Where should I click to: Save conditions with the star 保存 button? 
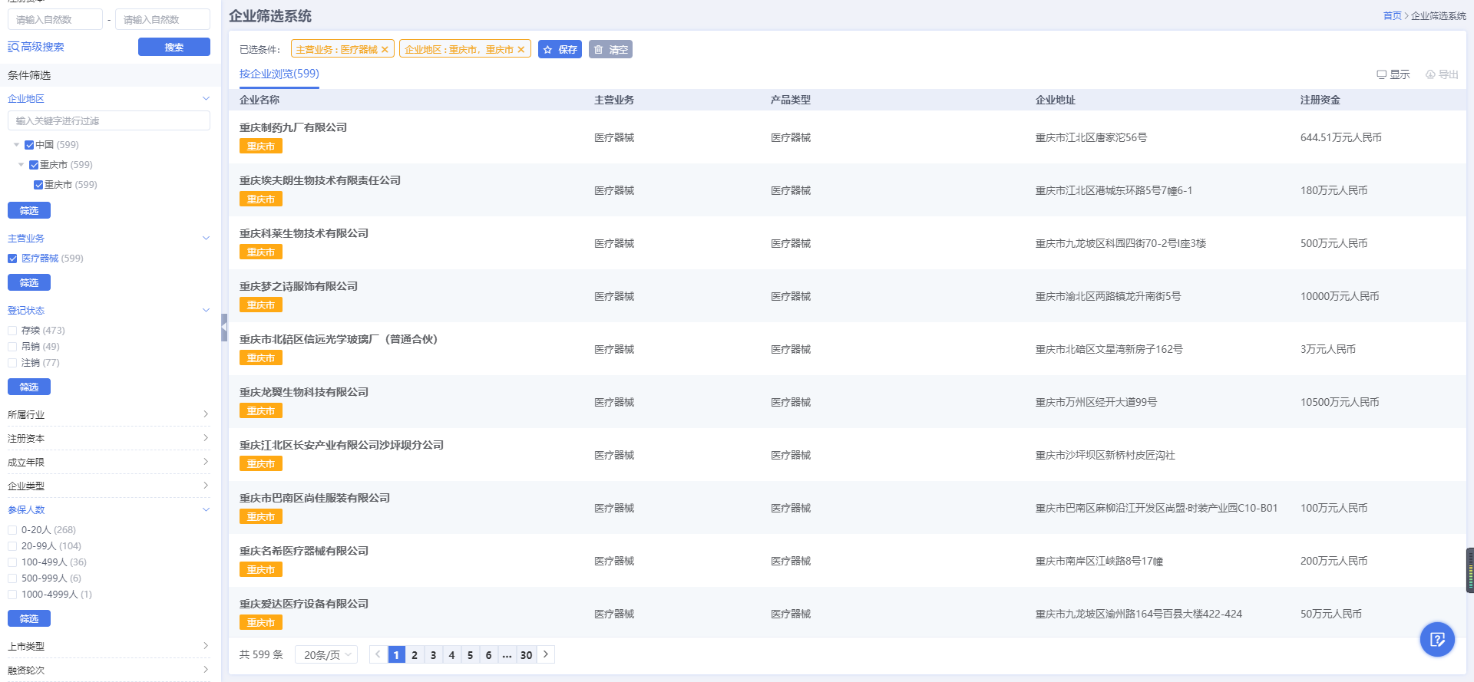[560, 50]
